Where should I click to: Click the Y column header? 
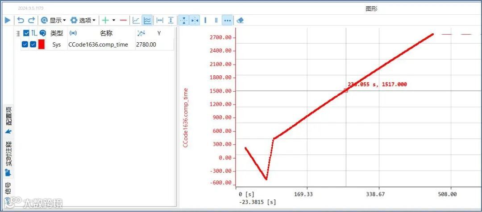coord(159,33)
